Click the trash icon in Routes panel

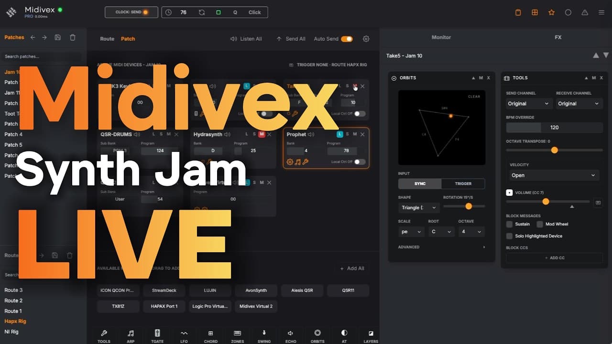70,256
